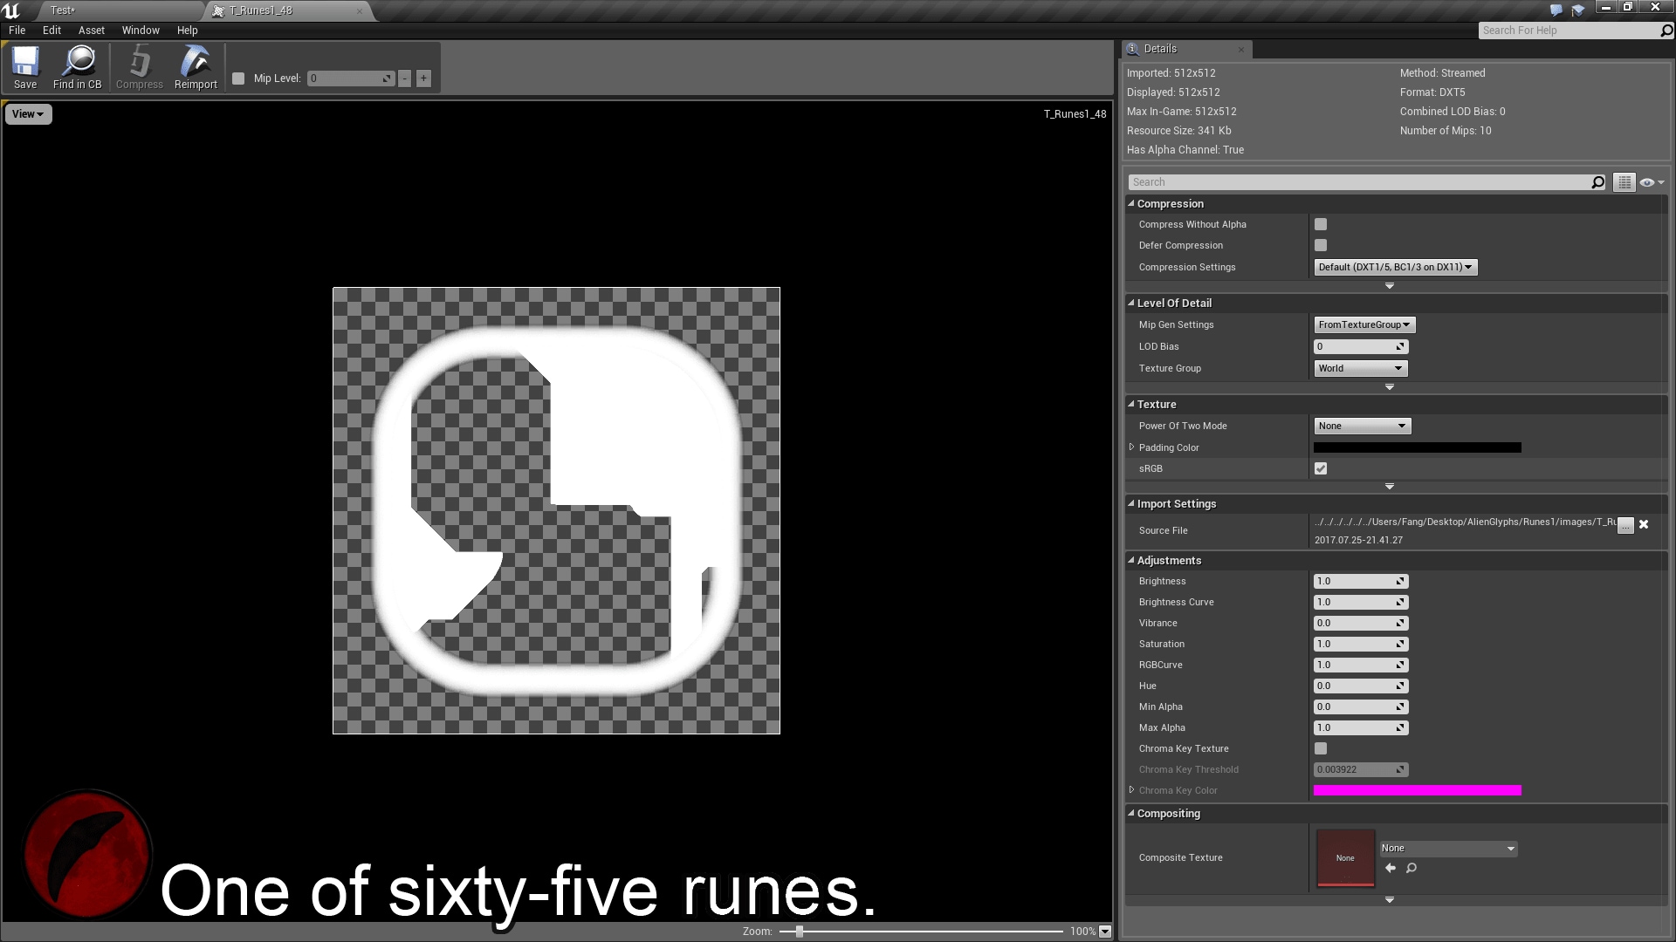Toggle the sRGB checkbox
The width and height of the screenshot is (1676, 942).
pos(1321,468)
